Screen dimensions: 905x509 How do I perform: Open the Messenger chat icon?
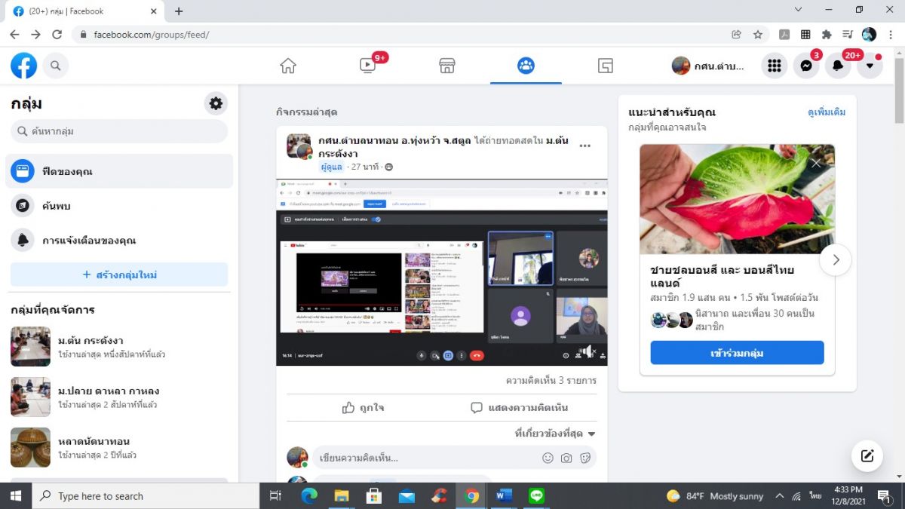pyautogui.click(x=806, y=66)
